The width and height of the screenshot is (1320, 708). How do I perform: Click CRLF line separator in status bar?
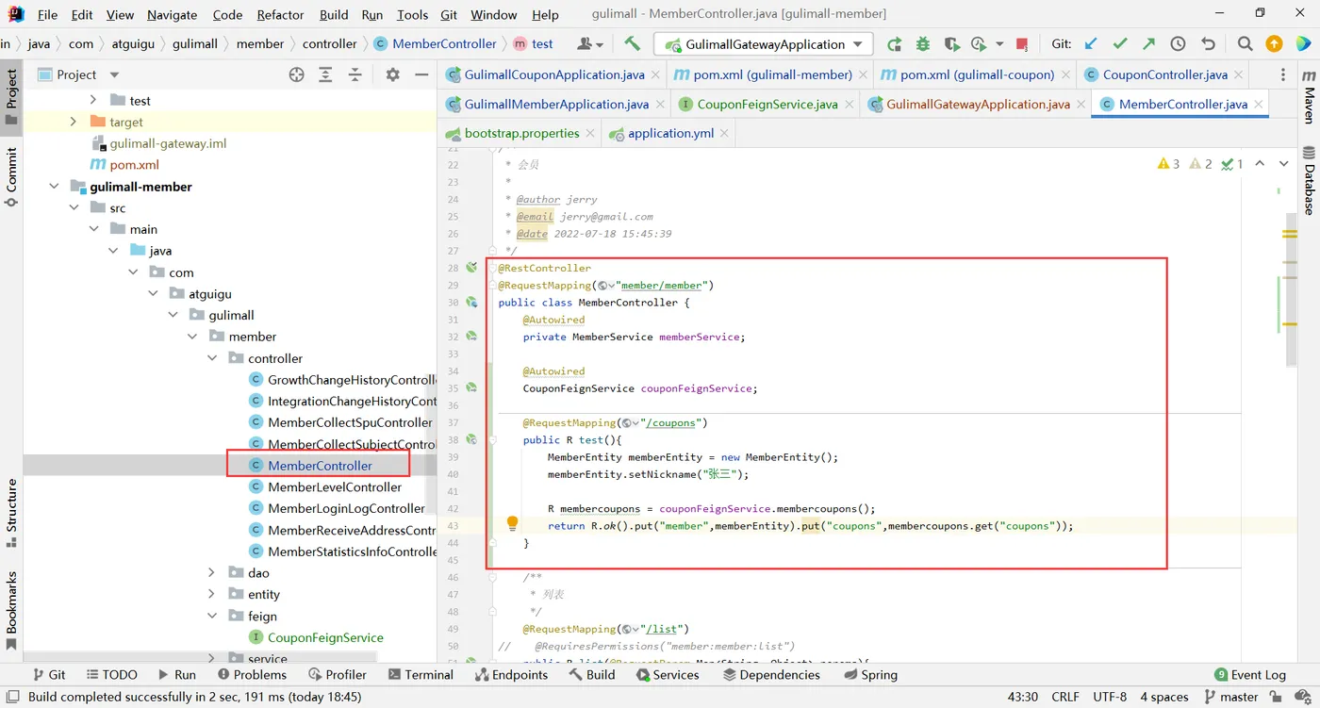coord(1065,697)
